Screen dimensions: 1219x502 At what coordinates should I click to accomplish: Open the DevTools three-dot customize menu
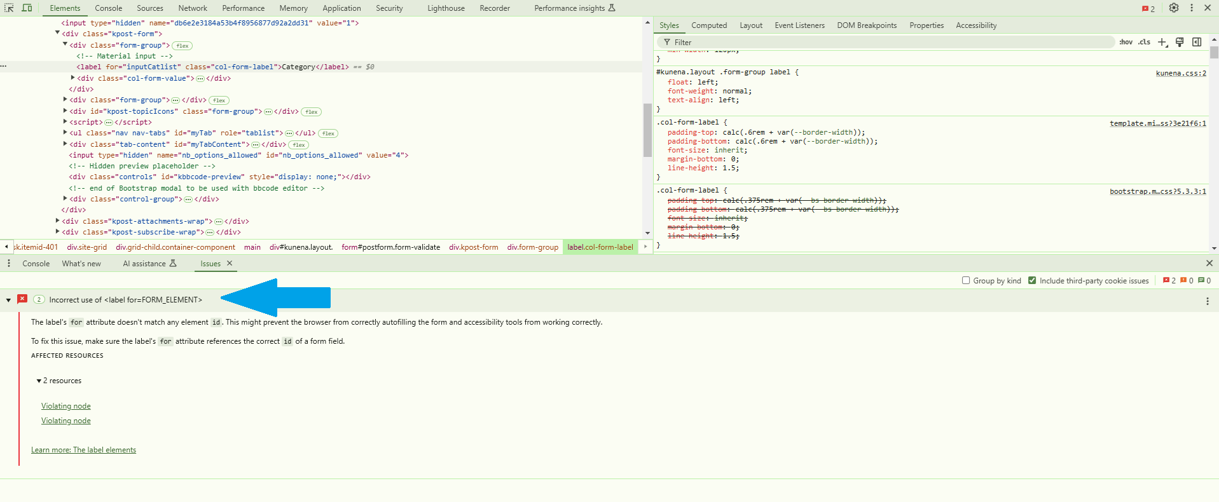(1191, 8)
